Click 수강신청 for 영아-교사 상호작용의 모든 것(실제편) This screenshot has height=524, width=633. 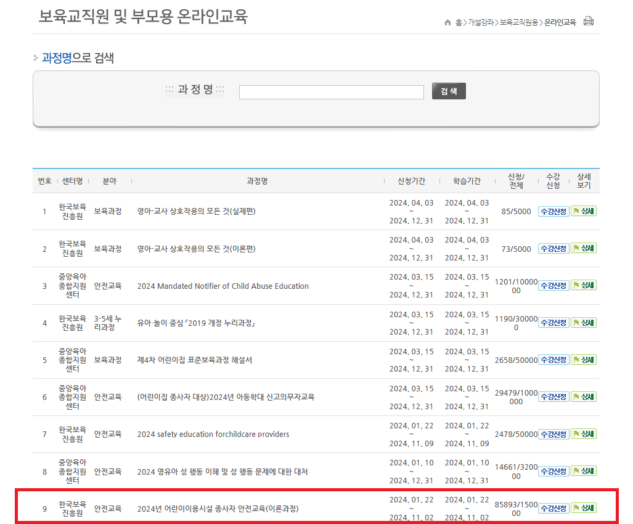click(x=553, y=210)
